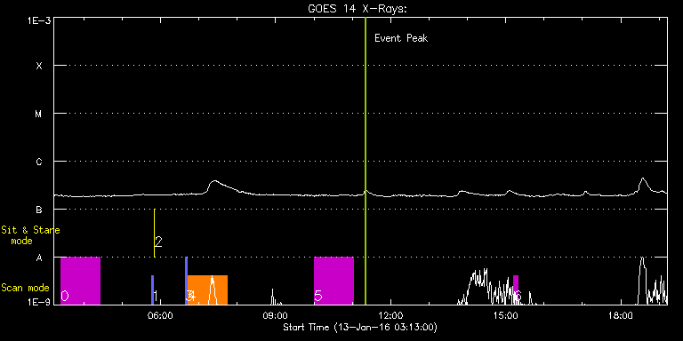Click the B flare class axis label
683x341 pixels.
(39, 210)
